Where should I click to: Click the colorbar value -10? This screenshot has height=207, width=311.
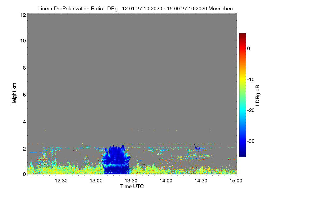pyautogui.click(x=251, y=79)
